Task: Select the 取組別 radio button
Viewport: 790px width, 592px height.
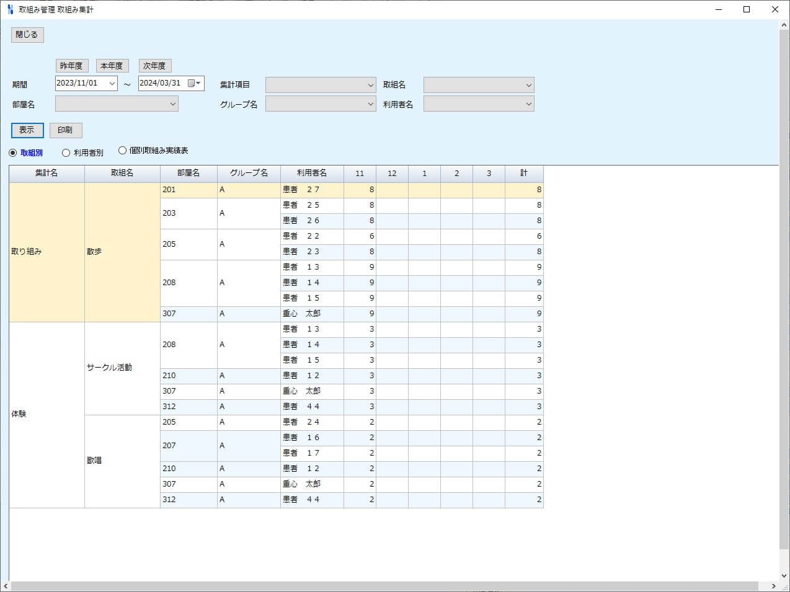Action: (13, 153)
